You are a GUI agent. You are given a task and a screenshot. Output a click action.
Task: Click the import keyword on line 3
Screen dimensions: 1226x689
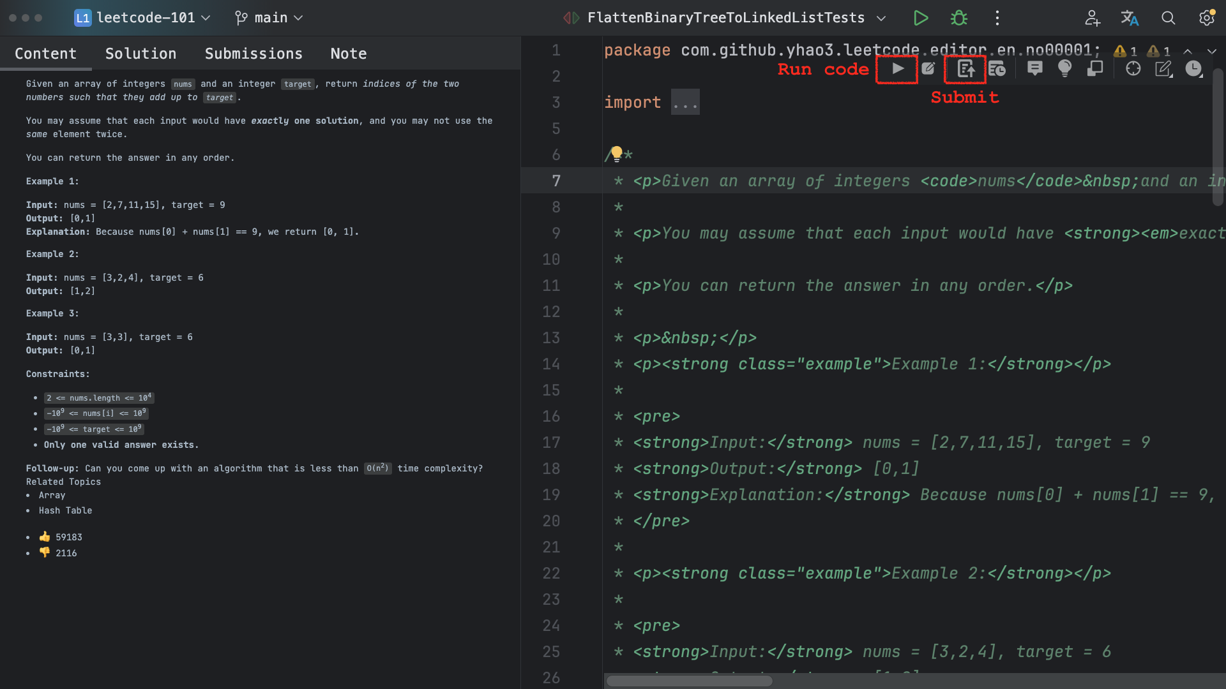[633, 102]
